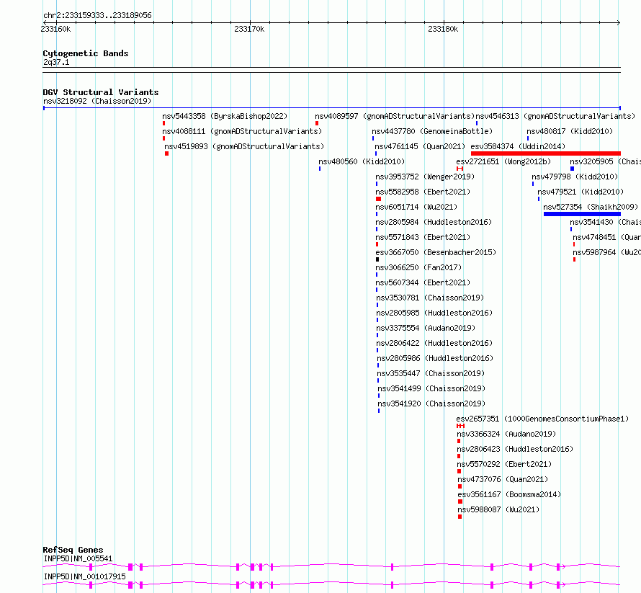Select nsv2806422 (Huddleston2016) variant
This screenshot has height=593, width=641.
(x=434, y=343)
